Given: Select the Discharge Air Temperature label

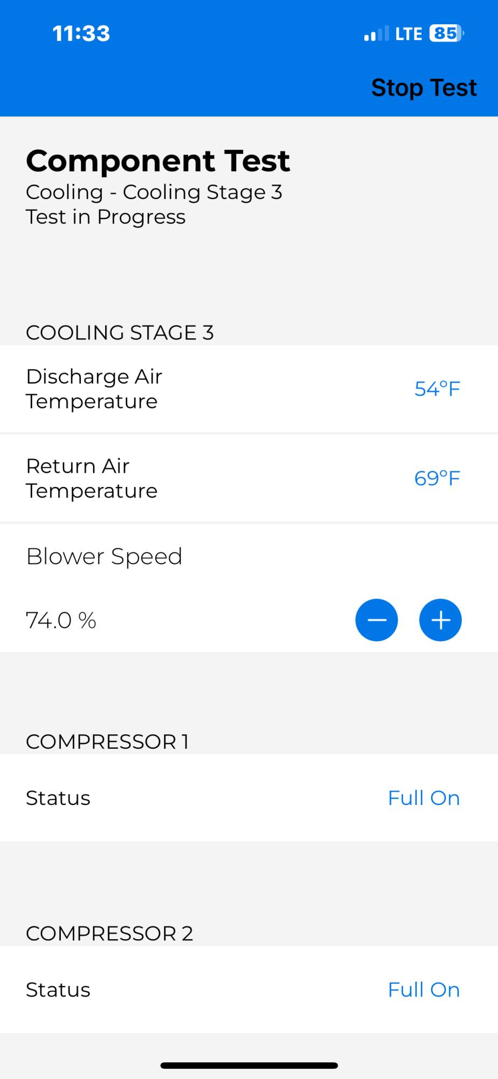Looking at the screenshot, I should tap(94, 388).
